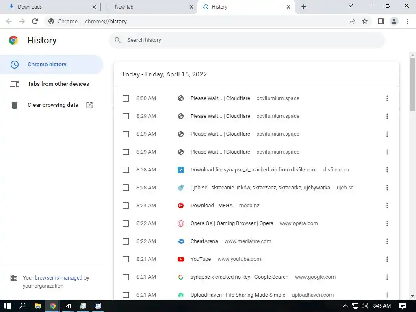
Task: Open a new tab with the plus icon
Action: (x=304, y=7)
